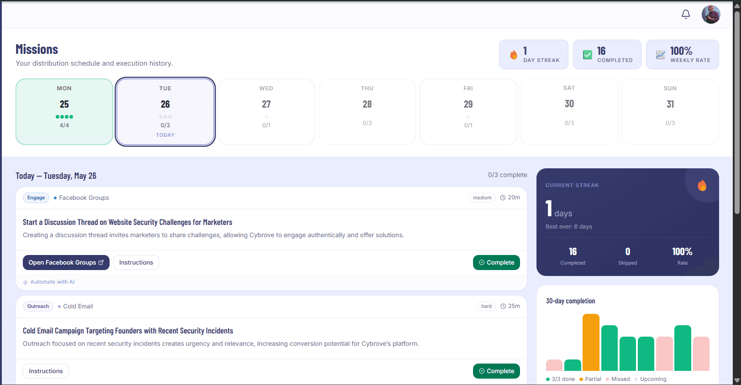
Task: Click the Missions page heading
Action: coord(37,49)
